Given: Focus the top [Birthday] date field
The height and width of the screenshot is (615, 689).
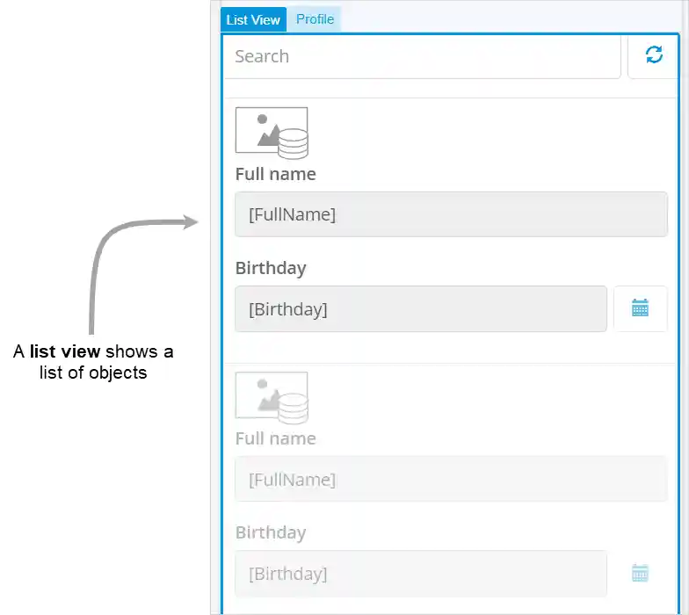Looking at the screenshot, I should coord(420,309).
